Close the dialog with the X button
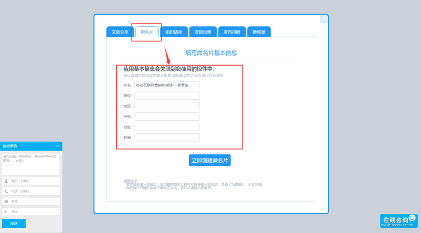Viewport: 421px width, 233px height. 324,18
